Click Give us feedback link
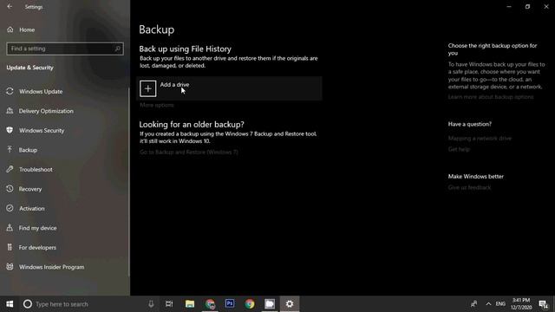 [469, 187]
